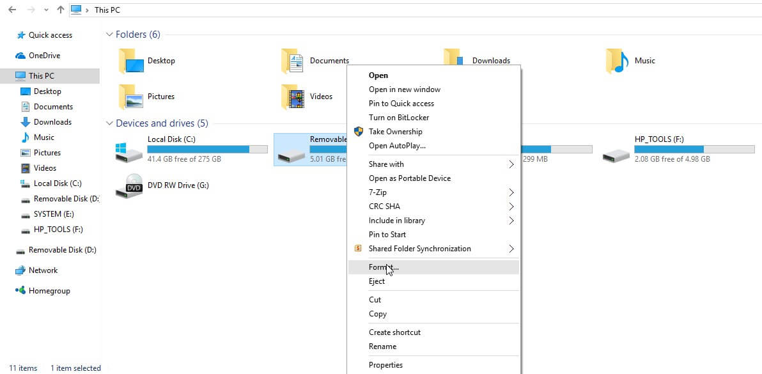Open the Videos folder

point(320,97)
